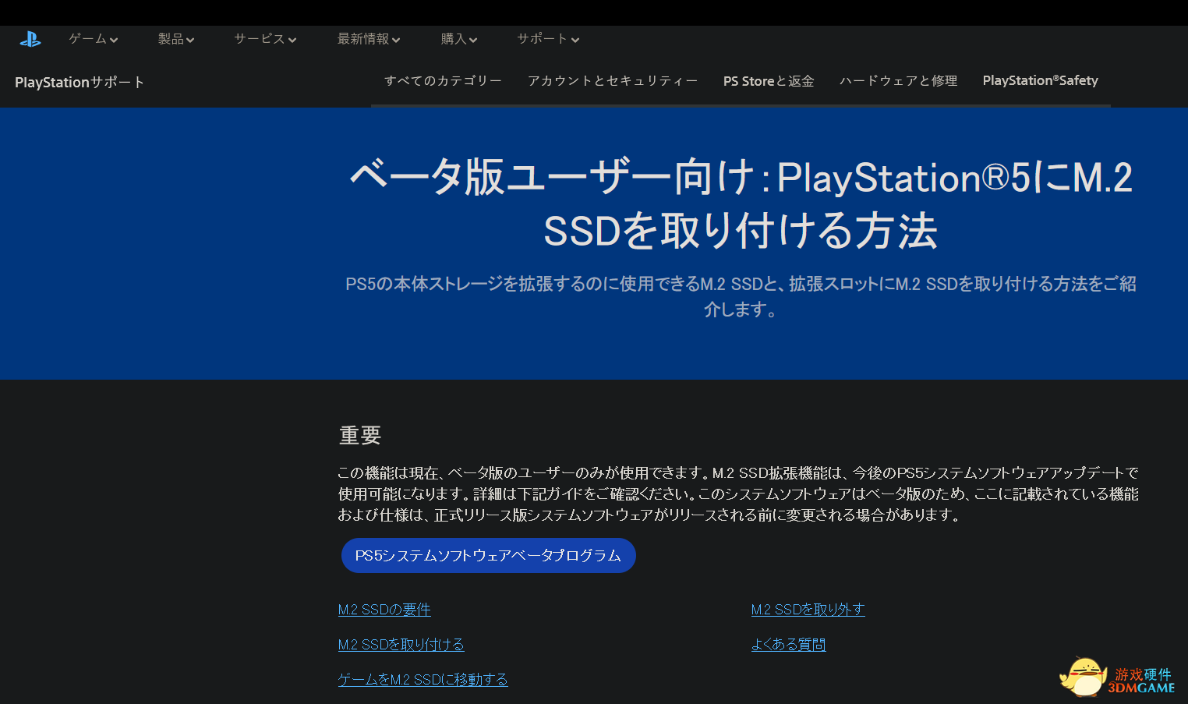Click the PlayStation logo icon

30,39
